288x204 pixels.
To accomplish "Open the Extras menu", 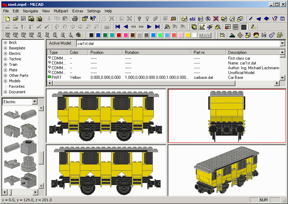I will coord(77,11).
